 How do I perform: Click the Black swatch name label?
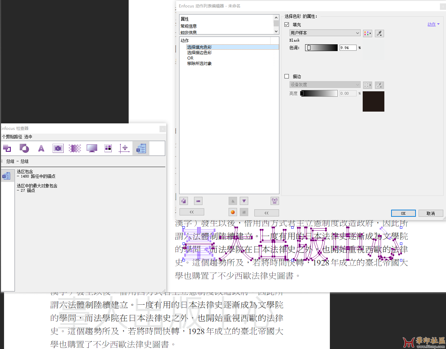[294, 40]
